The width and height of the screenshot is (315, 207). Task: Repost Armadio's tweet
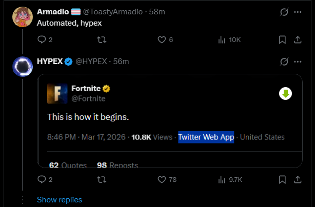(x=102, y=39)
